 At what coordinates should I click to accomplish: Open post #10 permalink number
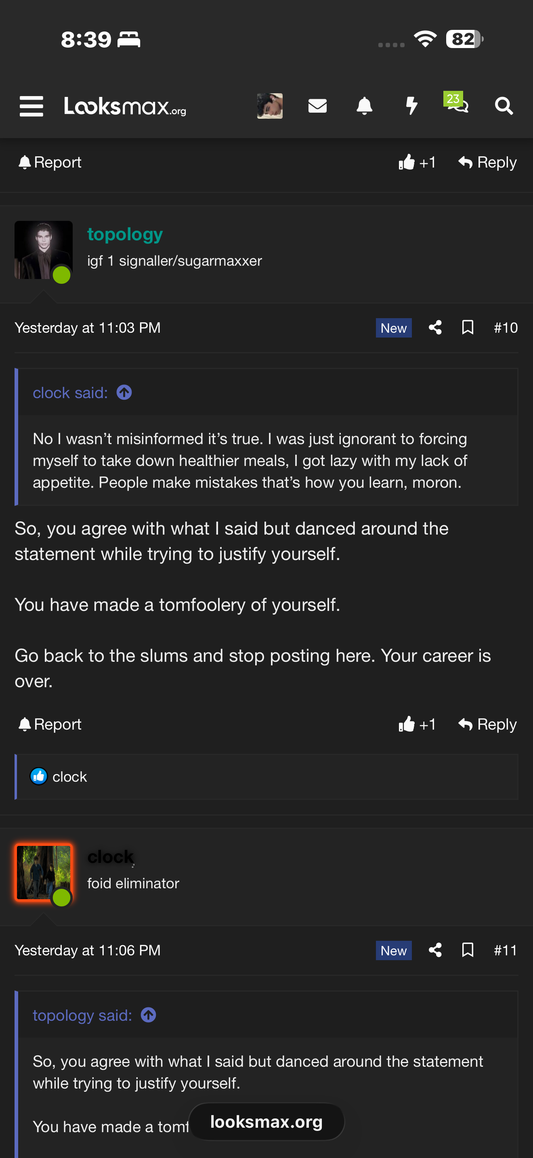coord(506,327)
